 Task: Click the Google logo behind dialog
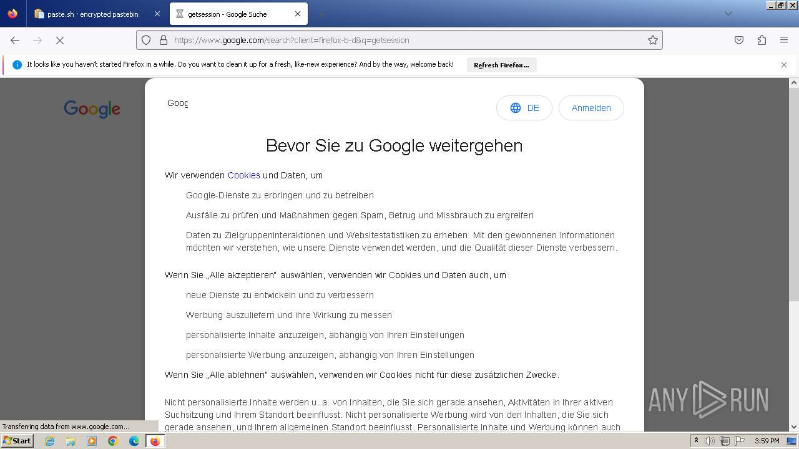[x=92, y=109]
